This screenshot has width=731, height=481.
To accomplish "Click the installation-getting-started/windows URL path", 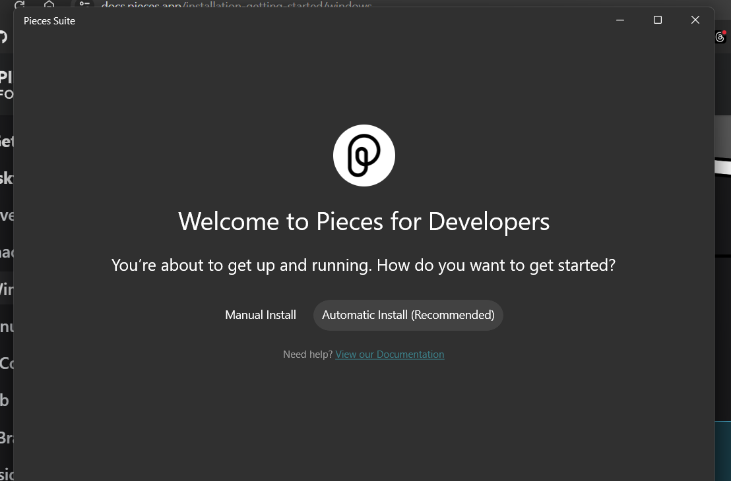I will (x=277, y=6).
